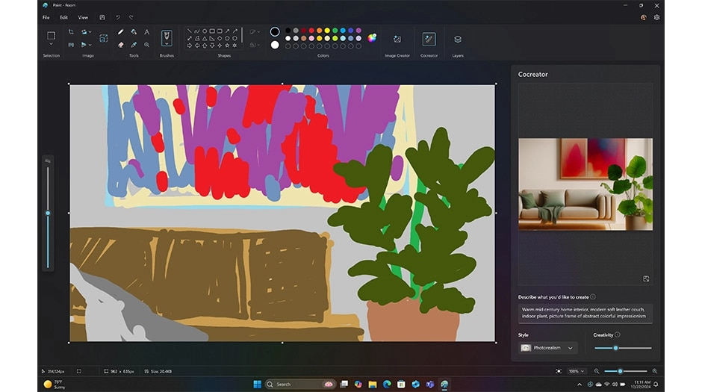This screenshot has width=702, height=392.
Task: Show hidden tray icons chevron
Action: point(580,384)
